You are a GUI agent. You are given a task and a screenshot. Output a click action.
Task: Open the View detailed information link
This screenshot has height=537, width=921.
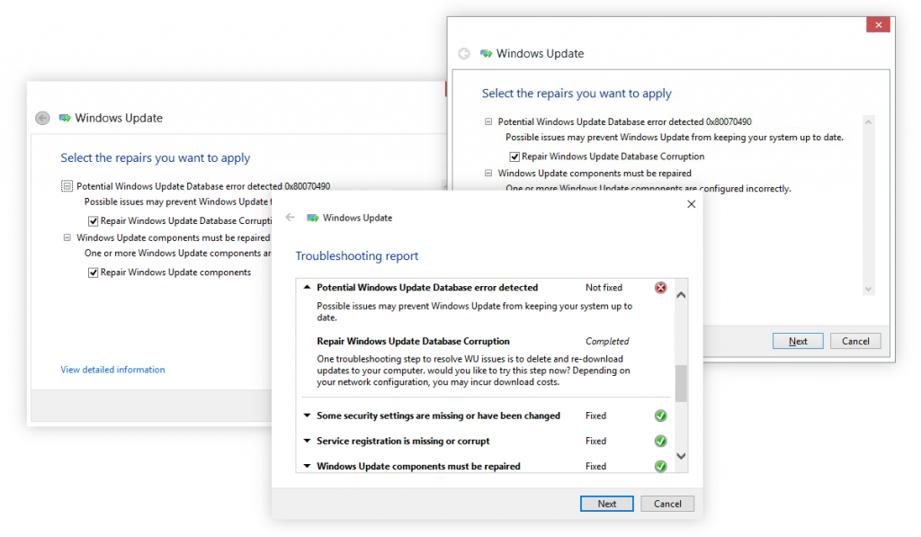click(x=112, y=369)
